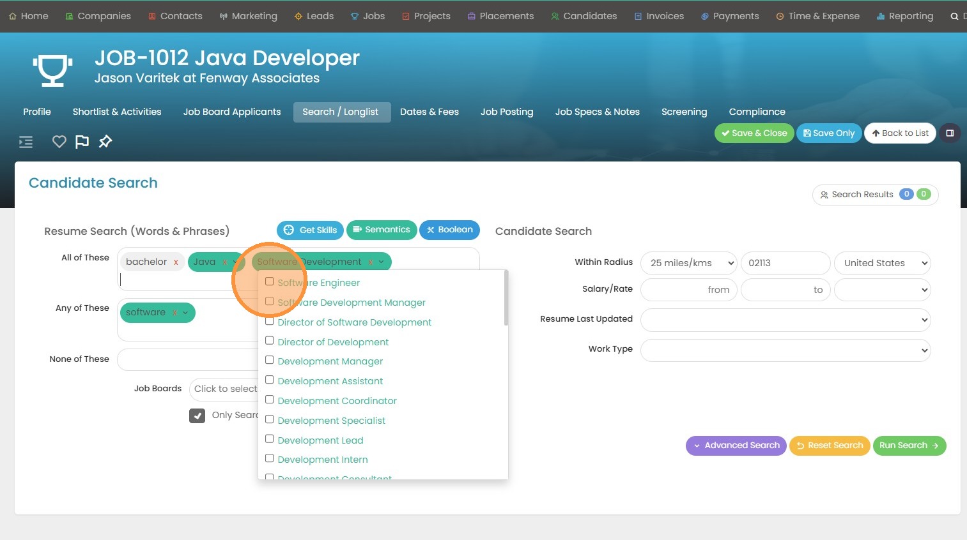Click the Get Skills button
The height and width of the screenshot is (540, 967).
[x=310, y=230]
